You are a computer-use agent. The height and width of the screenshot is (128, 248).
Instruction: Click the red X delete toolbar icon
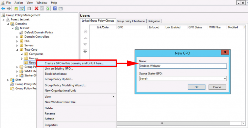coord(36,8)
